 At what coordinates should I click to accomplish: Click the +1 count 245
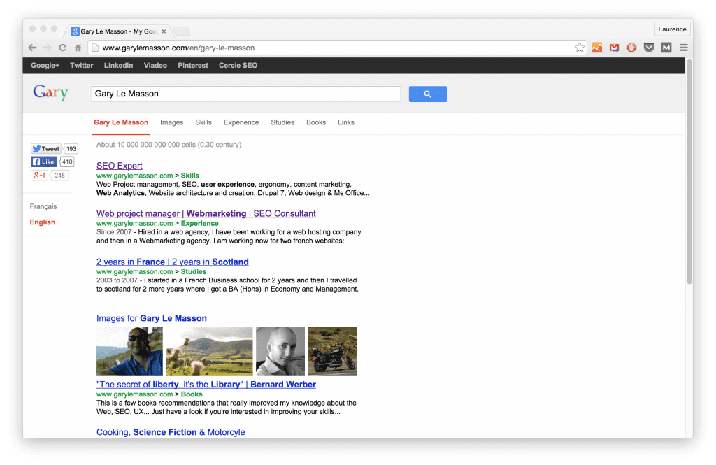60,176
